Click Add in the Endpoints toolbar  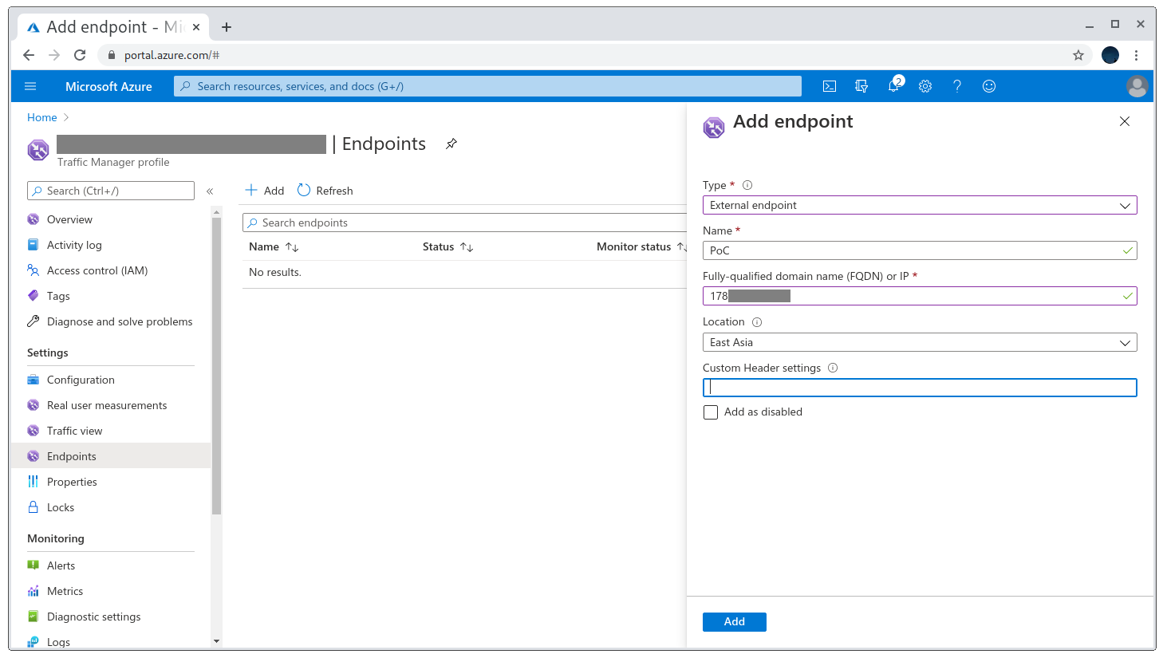click(x=264, y=191)
